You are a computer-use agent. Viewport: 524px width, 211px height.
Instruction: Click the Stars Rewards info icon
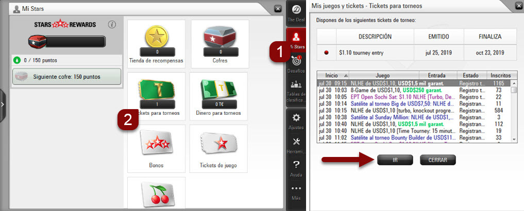(112, 24)
